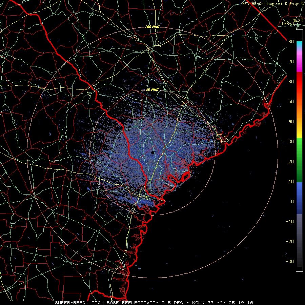Click the 10 dBZ value on the legend

click(x=291, y=182)
